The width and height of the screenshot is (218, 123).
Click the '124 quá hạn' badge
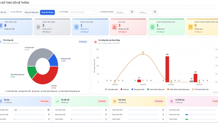coord(159,101)
